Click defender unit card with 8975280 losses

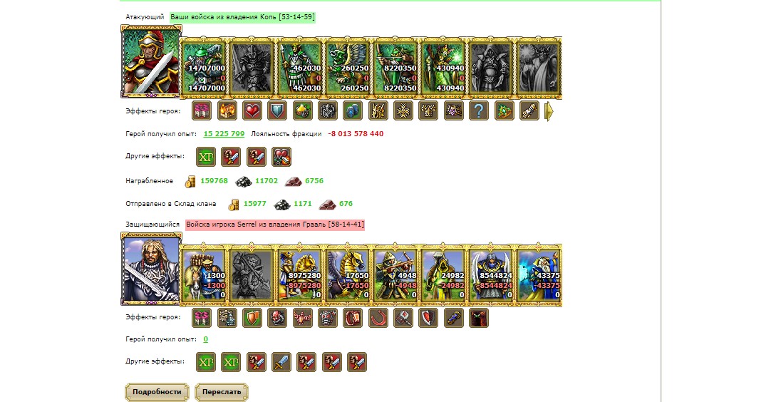(x=299, y=274)
